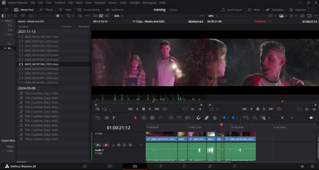Toggle the Media Pool panel button
The height and width of the screenshot is (170, 319).
[24, 10]
